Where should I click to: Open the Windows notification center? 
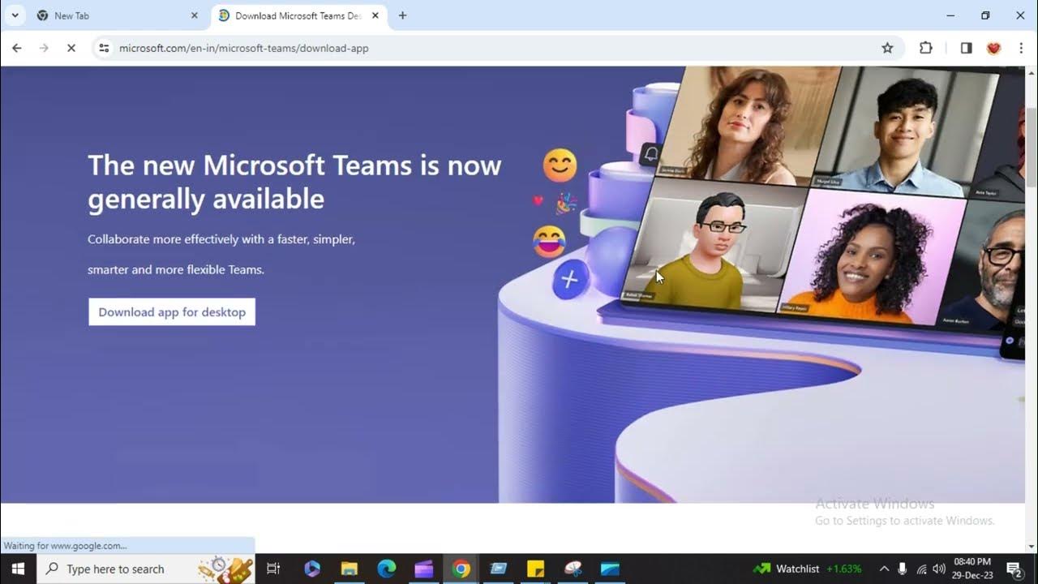point(1014,569)
